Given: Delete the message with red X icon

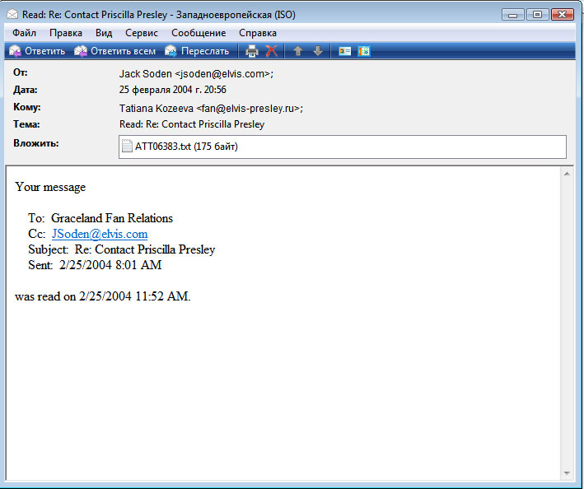Looking at the screenshot, I should pos(272,51).
